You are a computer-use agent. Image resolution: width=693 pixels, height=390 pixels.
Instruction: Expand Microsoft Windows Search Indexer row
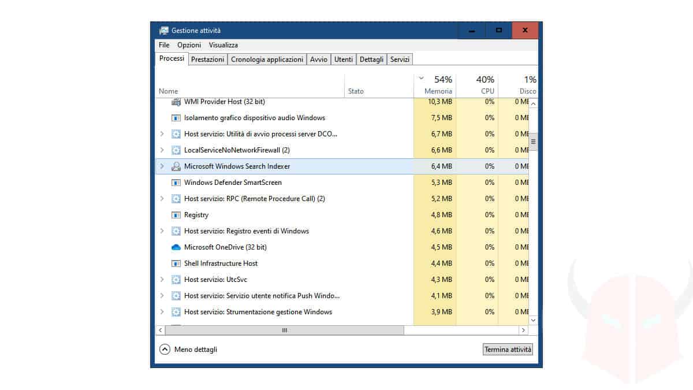coord(162,166)
